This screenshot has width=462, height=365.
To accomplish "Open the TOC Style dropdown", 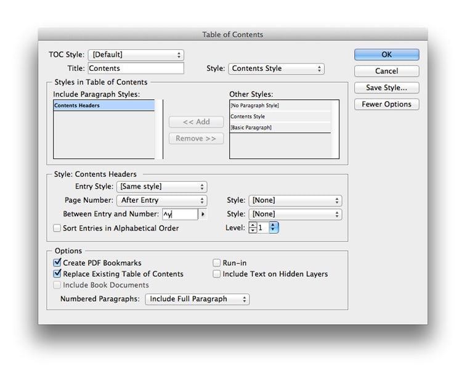I will (x=136, y=55).
